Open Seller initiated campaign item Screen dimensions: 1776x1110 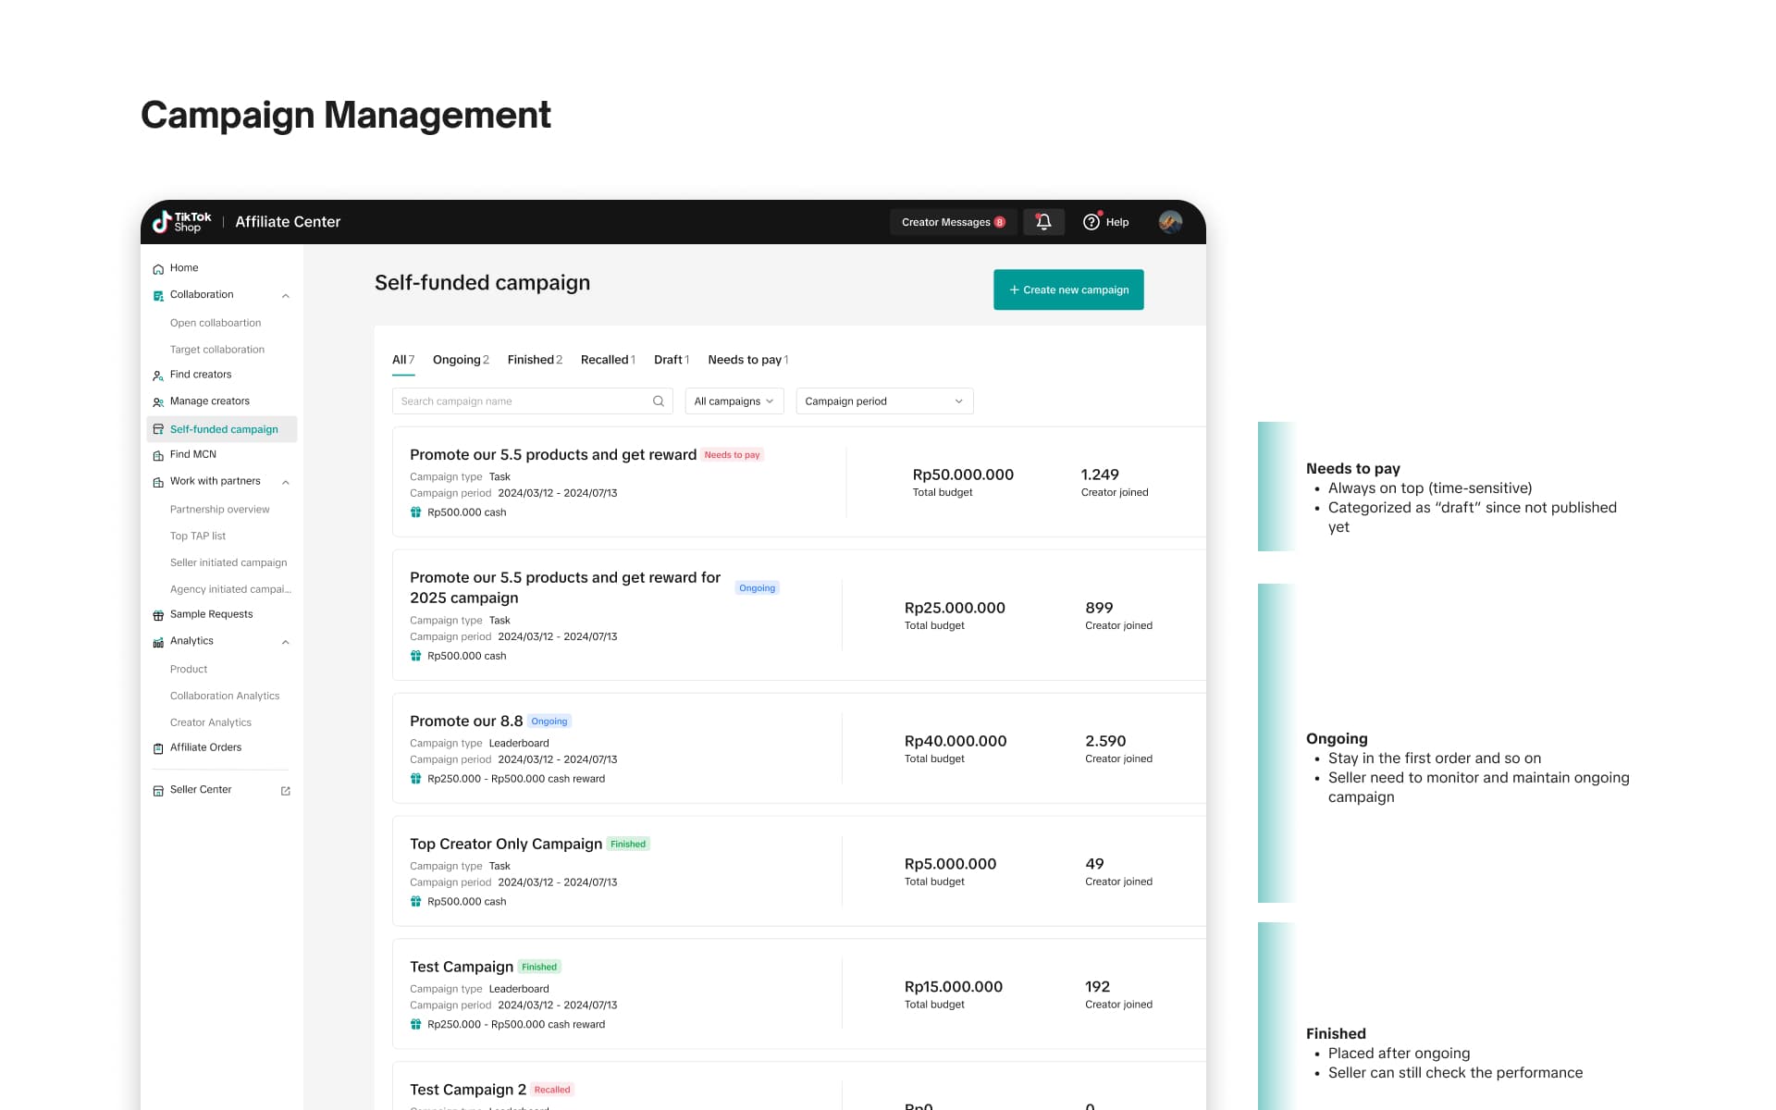228,562
